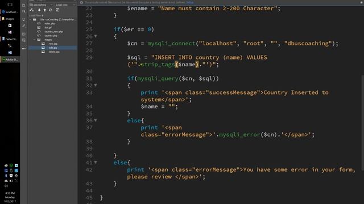Screen dimensions: 364x204
Task: Select new.jpg in the images folder
Action: click(53, 44)
